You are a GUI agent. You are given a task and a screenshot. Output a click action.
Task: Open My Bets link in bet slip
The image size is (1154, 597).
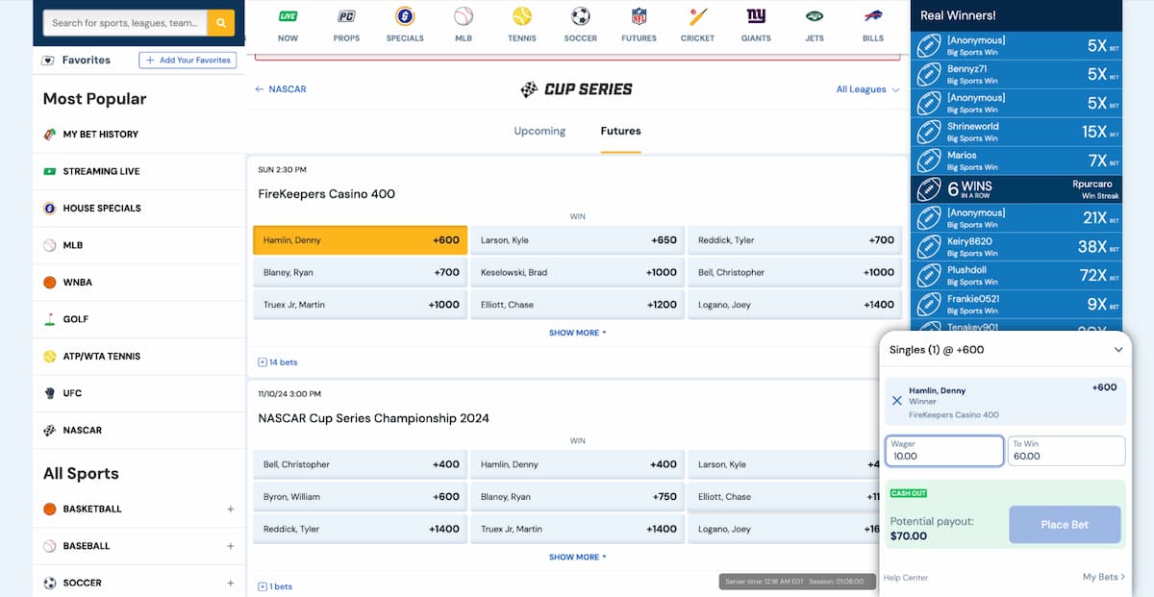1104,577
